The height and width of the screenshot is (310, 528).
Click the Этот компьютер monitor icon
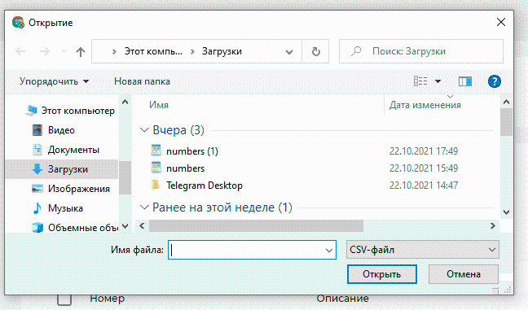31,111
